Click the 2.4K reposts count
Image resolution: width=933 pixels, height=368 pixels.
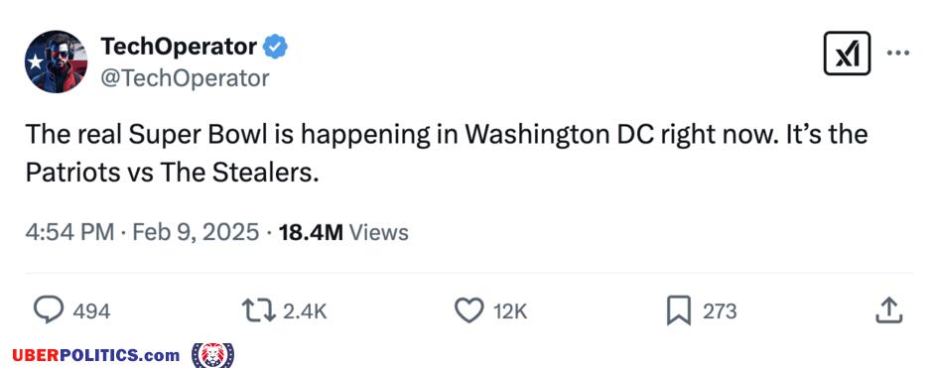(305, 311)
